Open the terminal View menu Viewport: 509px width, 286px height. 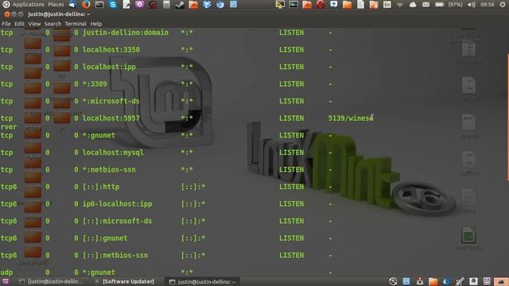[x=34, y=24]
